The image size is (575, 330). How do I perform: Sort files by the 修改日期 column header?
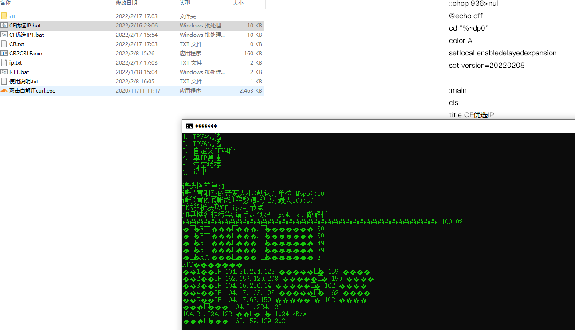126,4
